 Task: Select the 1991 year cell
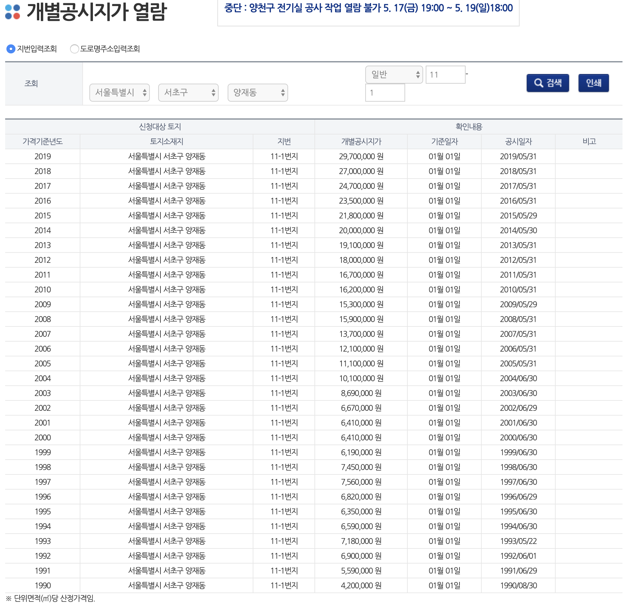pyautogui.click(x=42, y=571)
